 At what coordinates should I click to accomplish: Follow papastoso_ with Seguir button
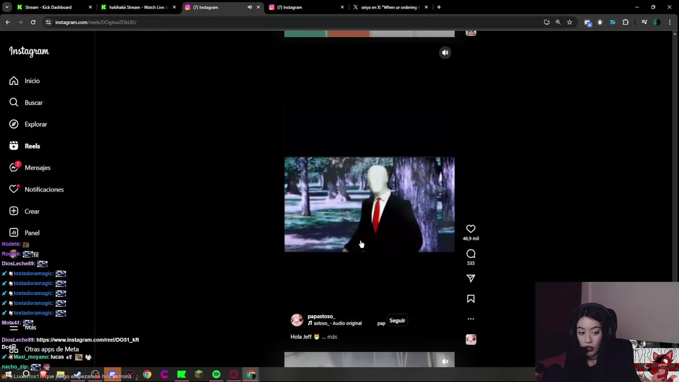coord(397,320)
